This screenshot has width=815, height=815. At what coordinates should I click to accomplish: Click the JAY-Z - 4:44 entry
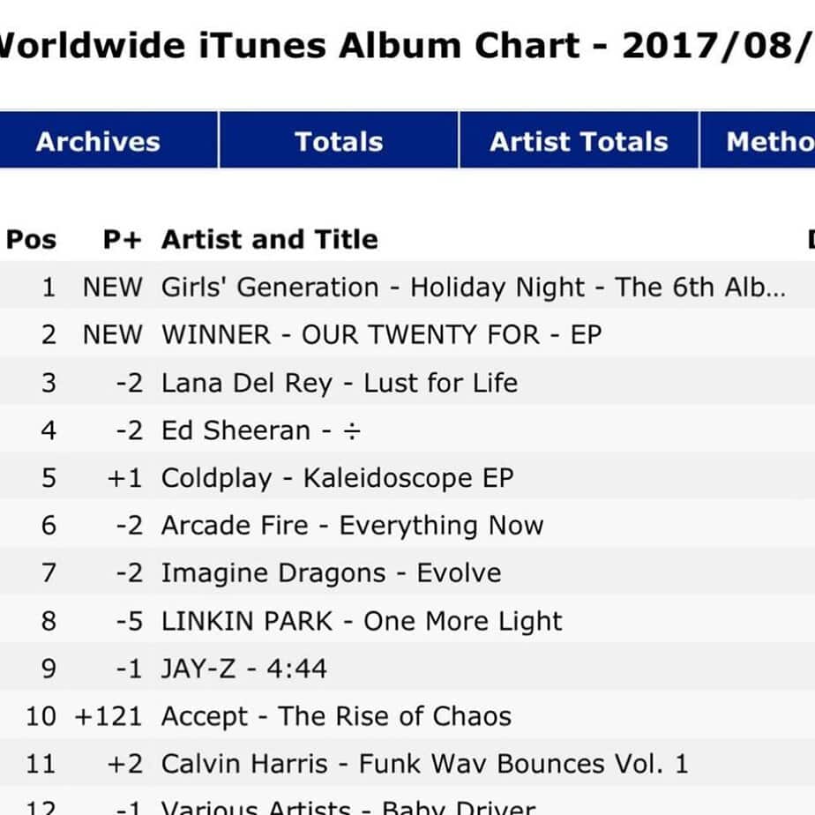(x=243, y=669)
